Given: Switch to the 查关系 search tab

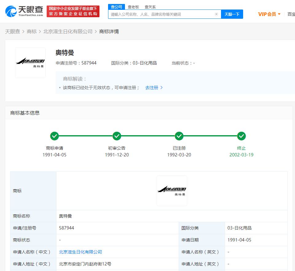Looking at the screenshot, I should coord(150,7).
